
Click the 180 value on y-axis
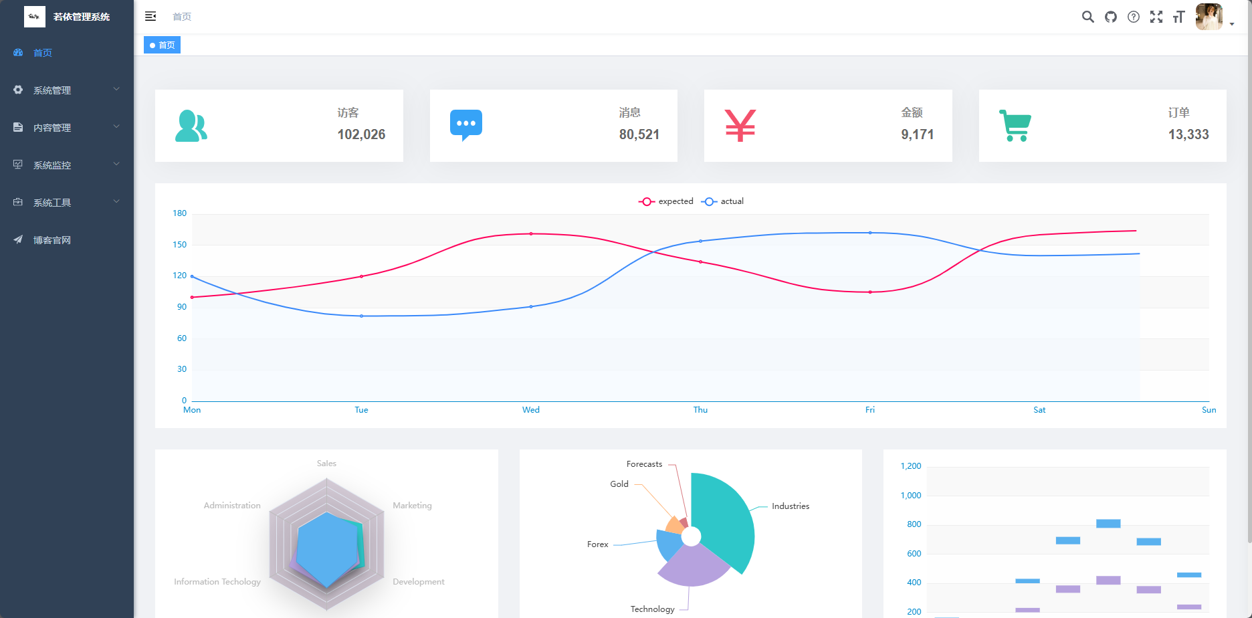[x=180, y=213]
